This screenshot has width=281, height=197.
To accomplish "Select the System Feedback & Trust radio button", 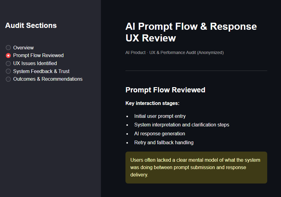I will pyautogui.click(x=8, y=71).
